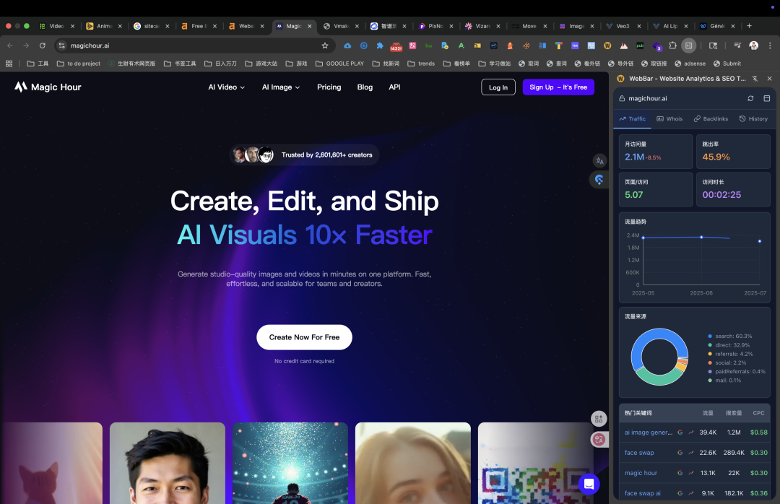Open Chrome's three-dot menu
Image resolution: width=780 pixels, height=504 pixels.
pos(770,45)
